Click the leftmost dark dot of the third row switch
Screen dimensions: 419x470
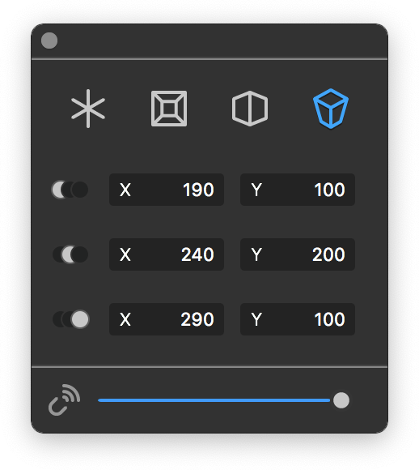pos(60,319)
